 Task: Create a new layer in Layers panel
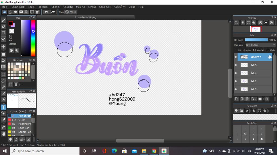pos(236,99)
